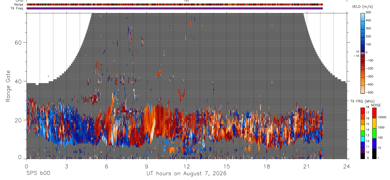
Task: Click the Range Gate axis label
Action: [x=8, y=86]
